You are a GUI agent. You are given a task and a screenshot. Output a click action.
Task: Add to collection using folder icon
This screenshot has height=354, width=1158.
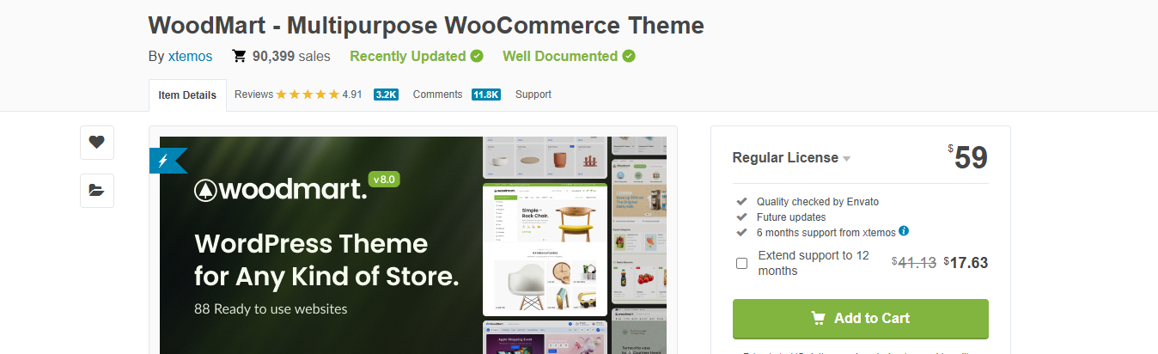(97, 191)
